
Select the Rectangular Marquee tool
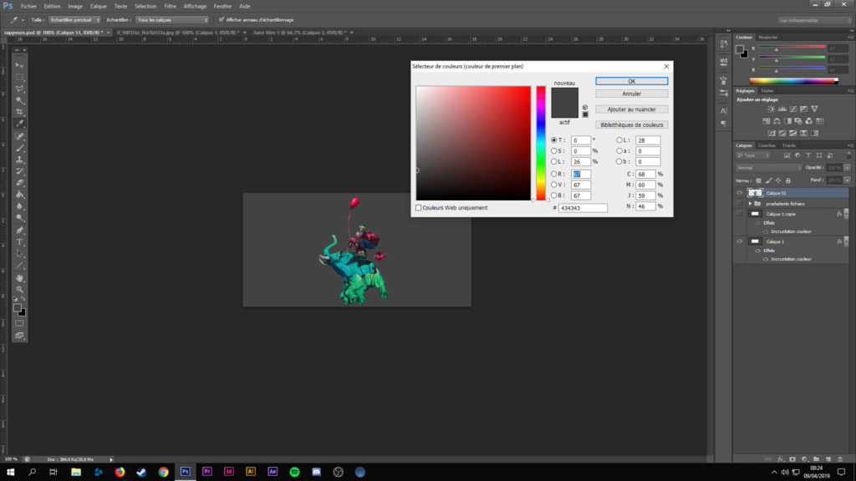pyautogui.click(x=20, y=77)
